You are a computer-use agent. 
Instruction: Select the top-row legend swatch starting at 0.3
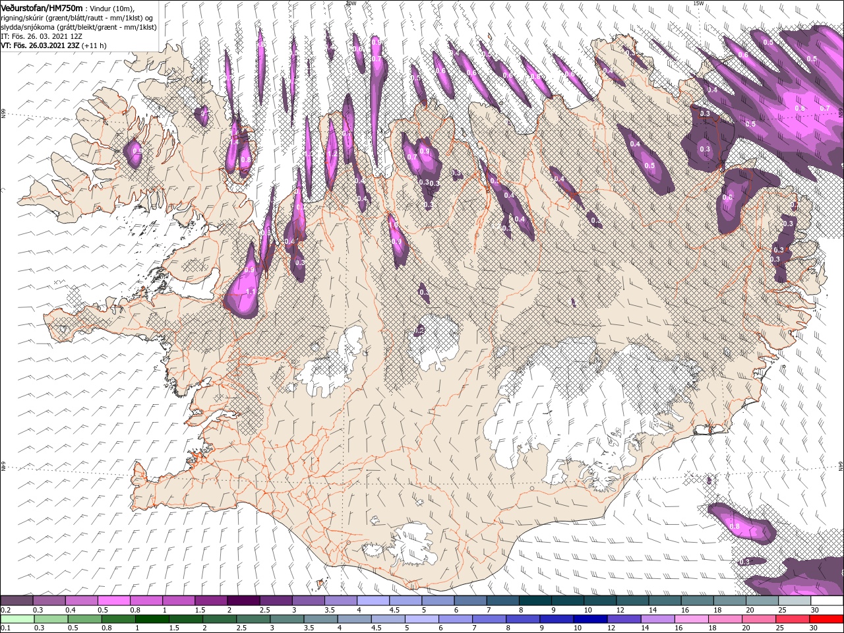tap(49, 601)
